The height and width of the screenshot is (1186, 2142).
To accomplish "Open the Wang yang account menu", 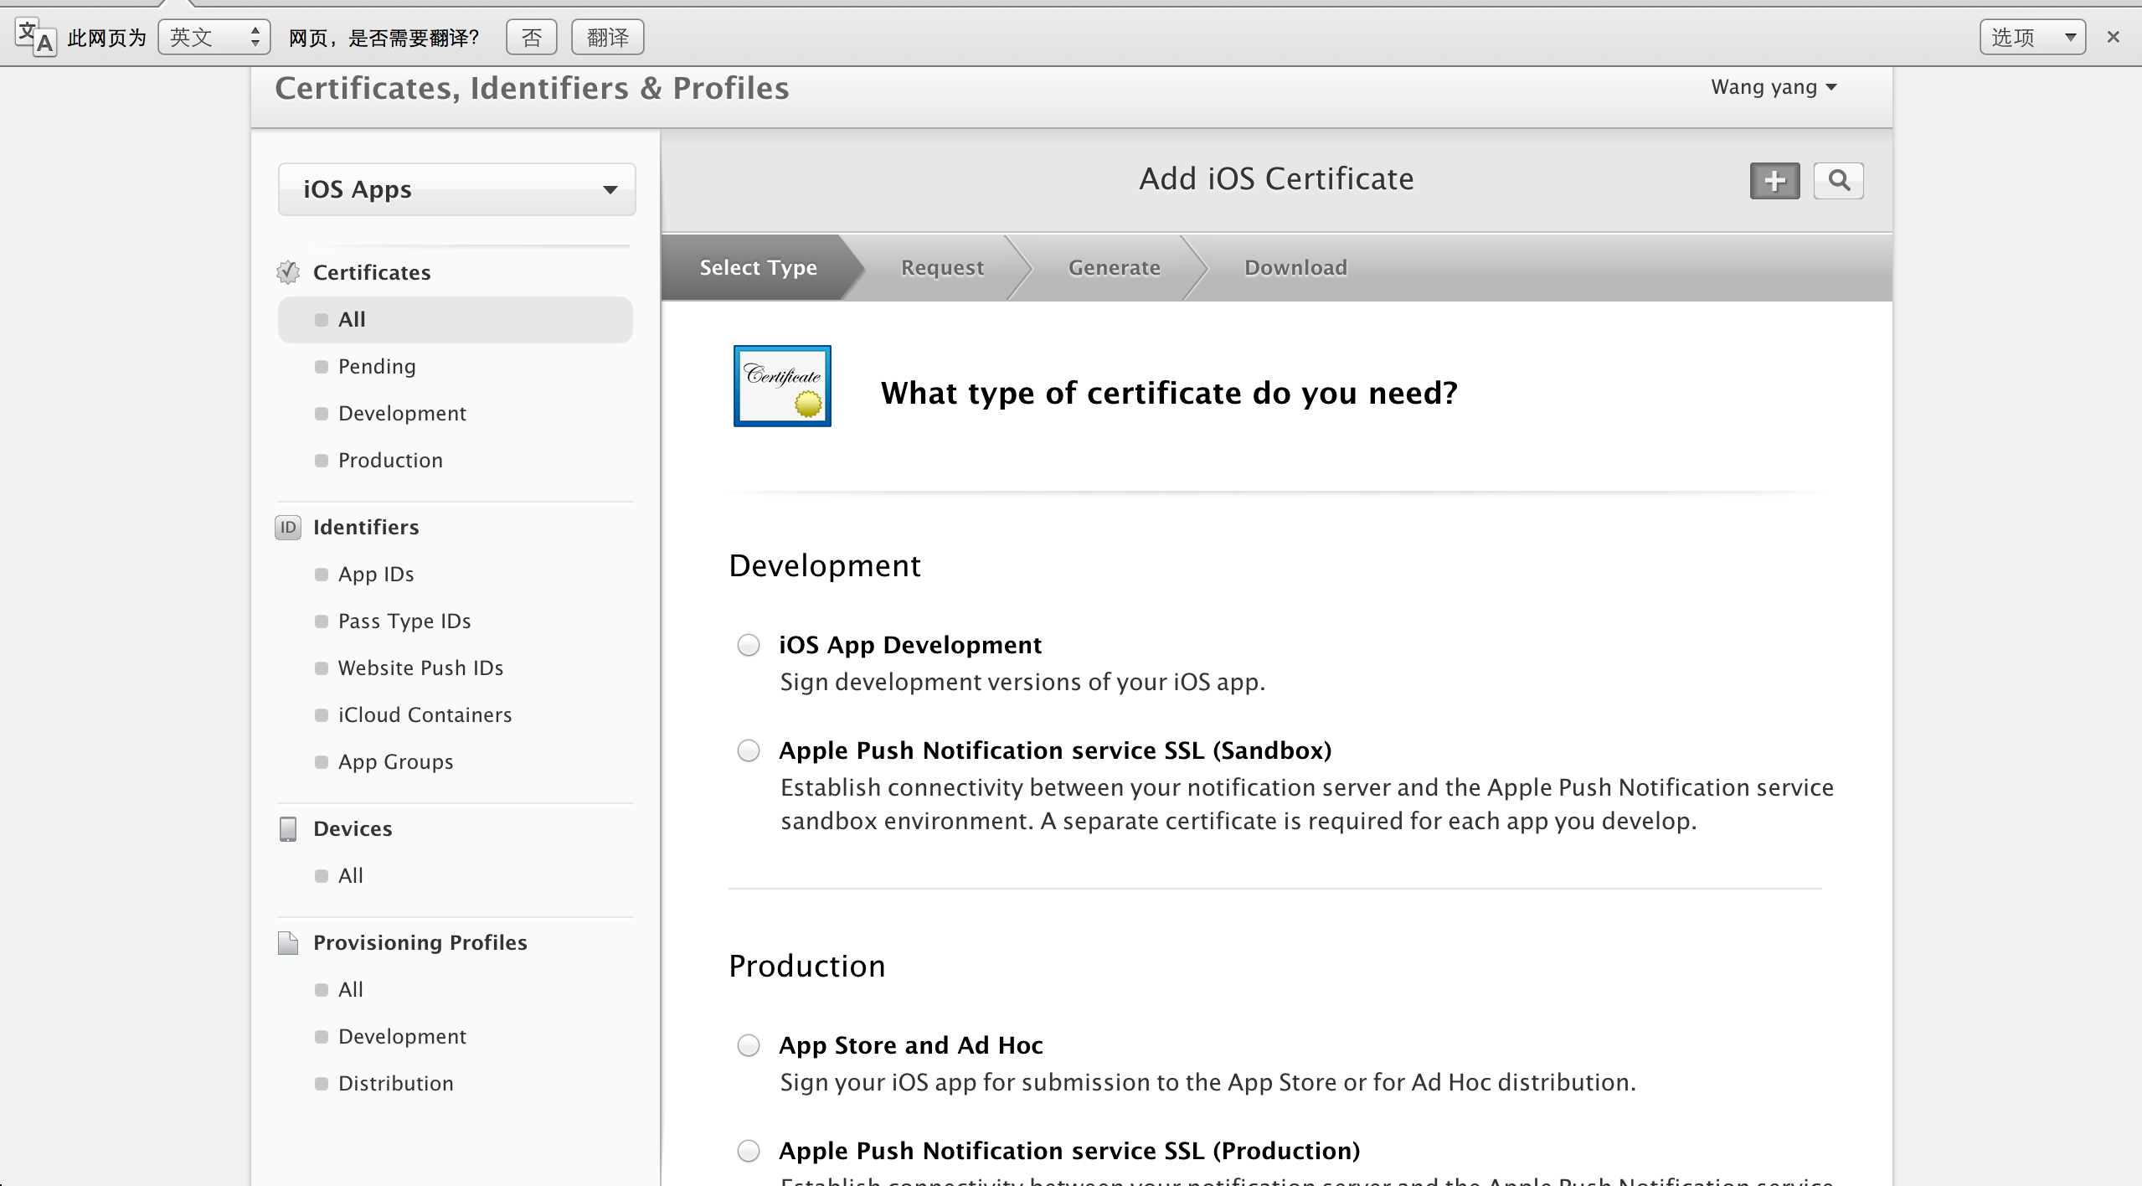I will pyautogui.click(x=1774, y=87).
